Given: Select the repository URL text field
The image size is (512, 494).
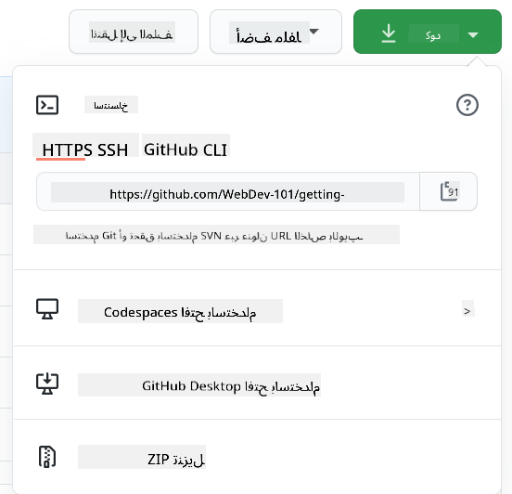Looking at the screenshot, I should (x=227, y=192).
